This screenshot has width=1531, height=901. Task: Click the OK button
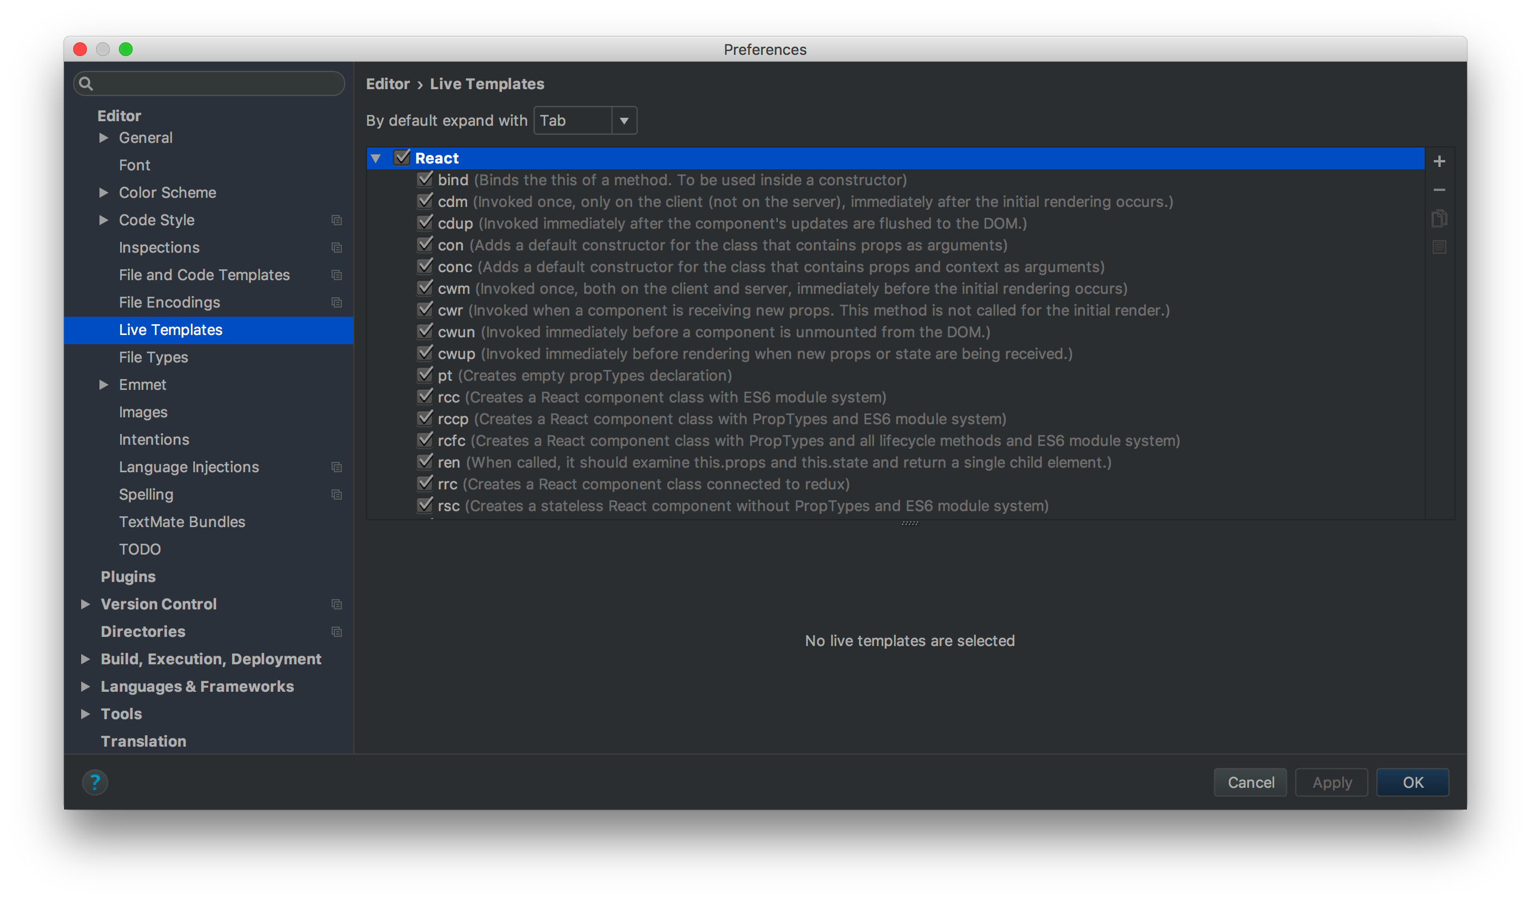pos(1412,782)
